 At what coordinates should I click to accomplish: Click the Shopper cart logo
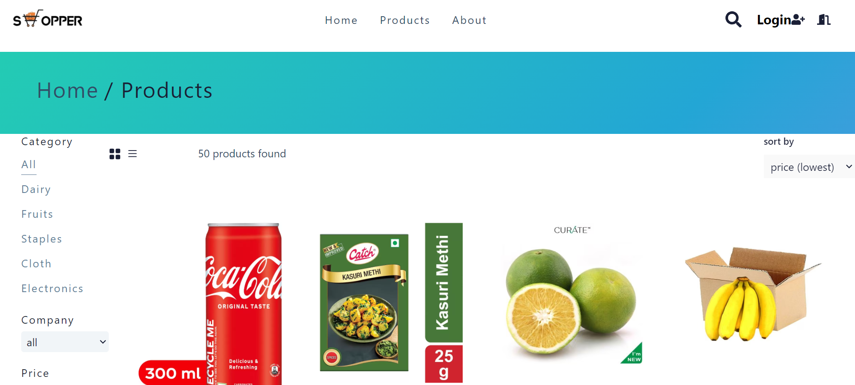pos(47,19)
